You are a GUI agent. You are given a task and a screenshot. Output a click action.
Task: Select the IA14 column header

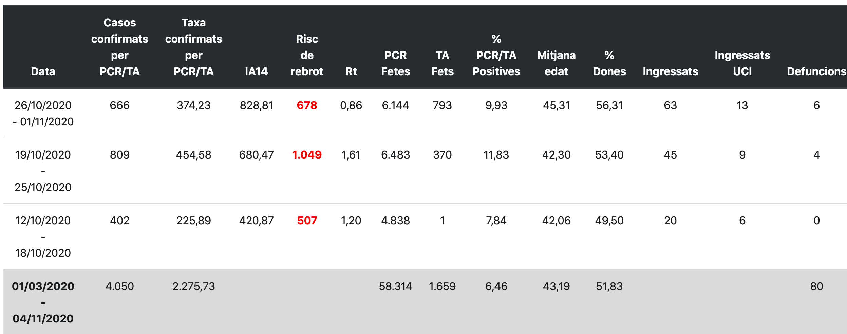[256, 71]
